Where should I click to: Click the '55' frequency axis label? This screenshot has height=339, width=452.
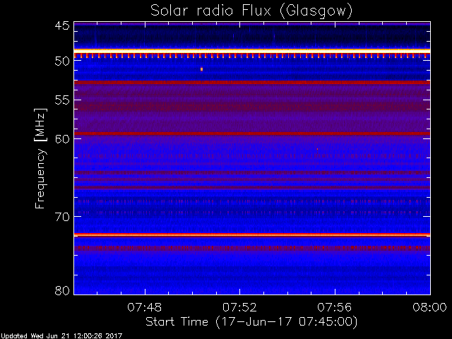coord(62,100)
